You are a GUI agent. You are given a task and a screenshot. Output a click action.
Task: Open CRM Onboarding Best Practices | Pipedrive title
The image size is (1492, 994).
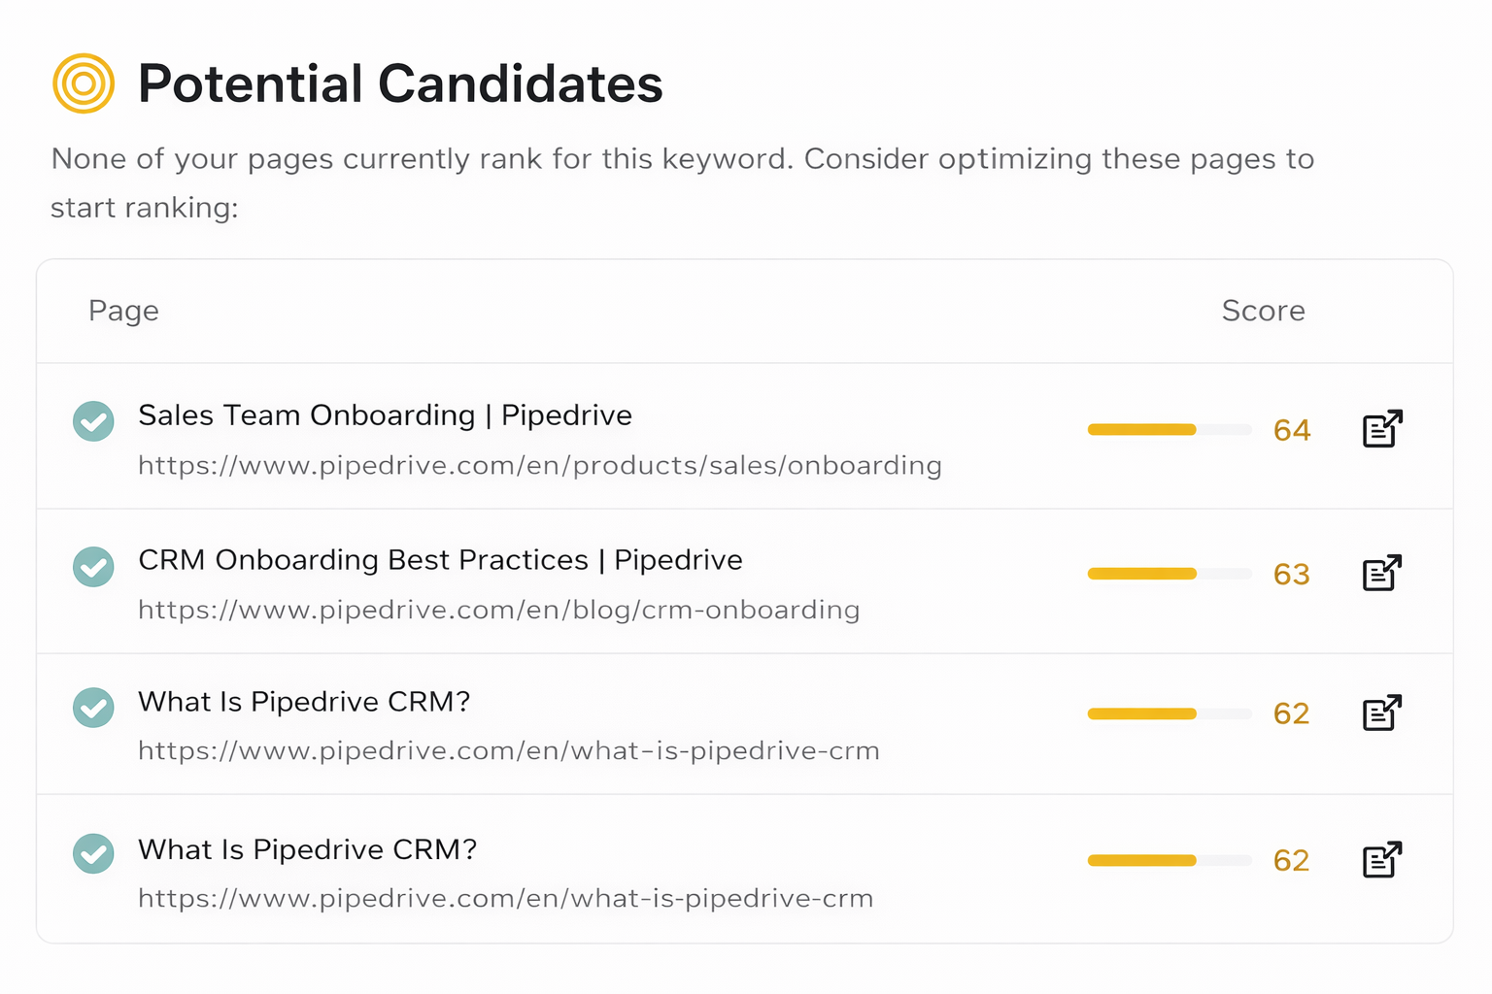pos(440,560)
